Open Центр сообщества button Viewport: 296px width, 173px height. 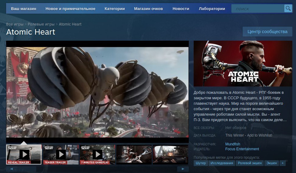(267, 32)
